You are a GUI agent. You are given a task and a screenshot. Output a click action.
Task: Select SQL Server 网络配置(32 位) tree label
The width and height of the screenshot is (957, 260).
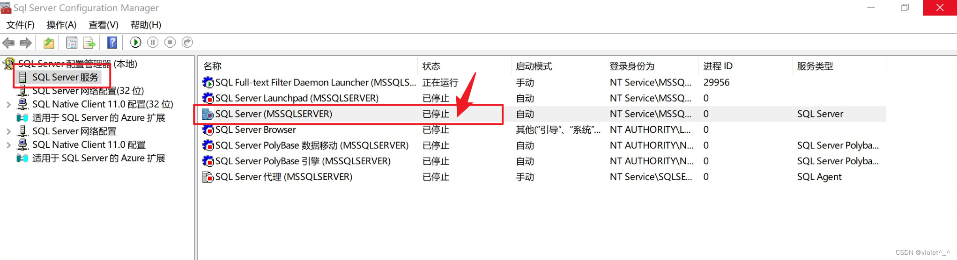88,91
